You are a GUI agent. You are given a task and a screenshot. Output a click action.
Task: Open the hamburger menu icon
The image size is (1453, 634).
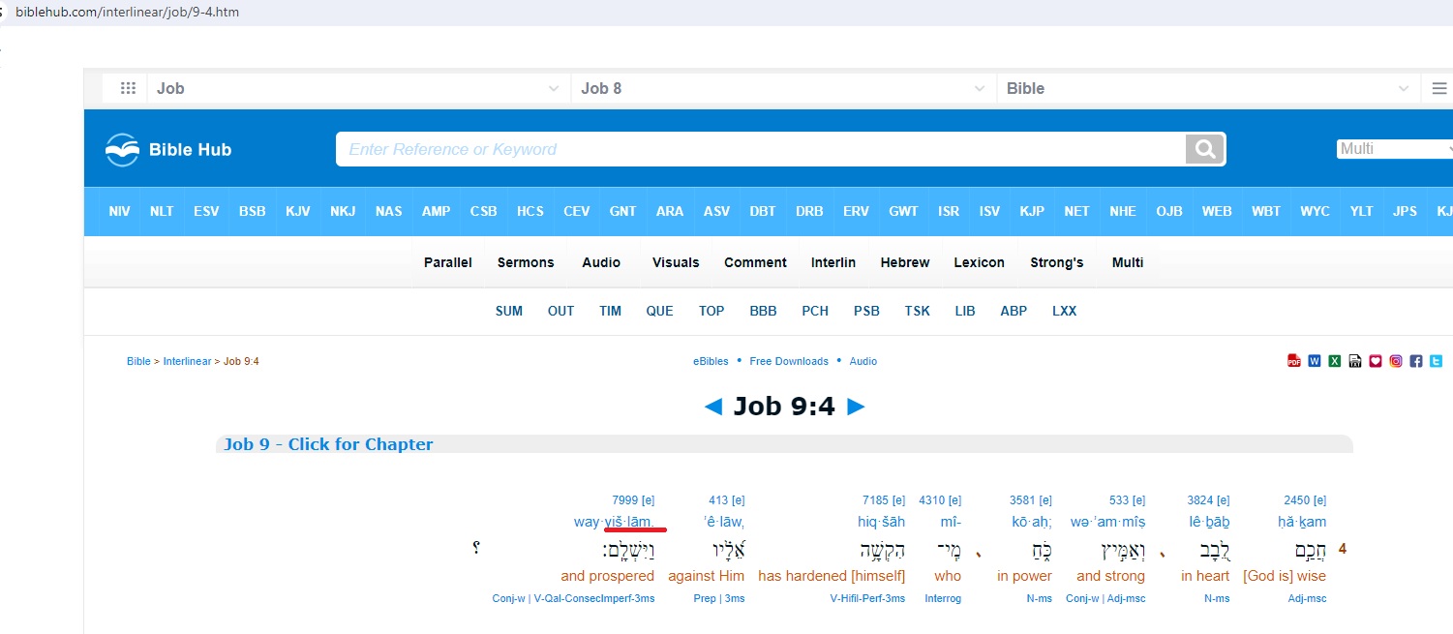[1439, 88]
